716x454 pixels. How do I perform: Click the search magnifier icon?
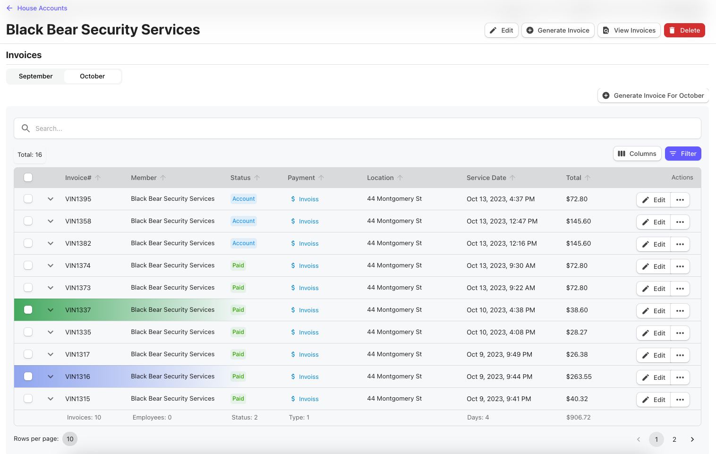[26, 128]
